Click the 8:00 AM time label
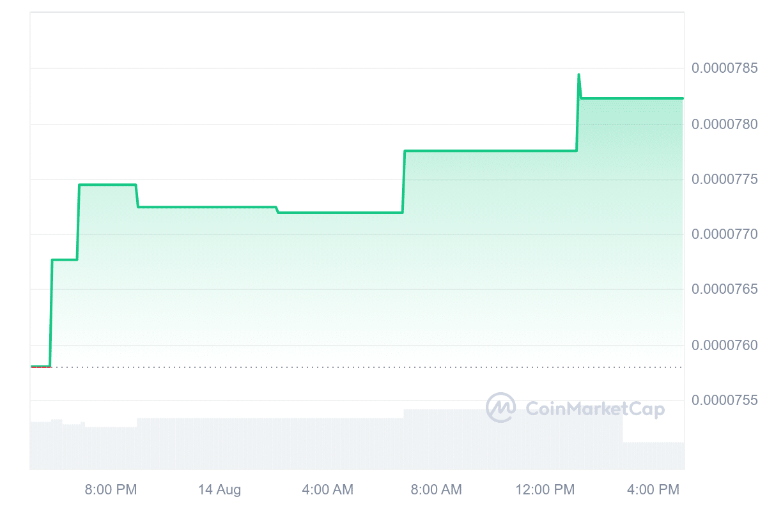 click(x=435, y=490)
